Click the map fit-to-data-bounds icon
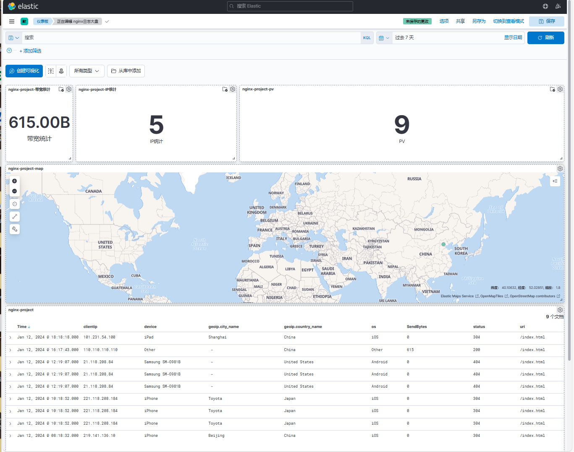574x452 pixels. (x=15, y=204)
